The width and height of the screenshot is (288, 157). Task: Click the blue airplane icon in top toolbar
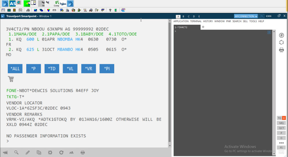click(x=63, y=3)
